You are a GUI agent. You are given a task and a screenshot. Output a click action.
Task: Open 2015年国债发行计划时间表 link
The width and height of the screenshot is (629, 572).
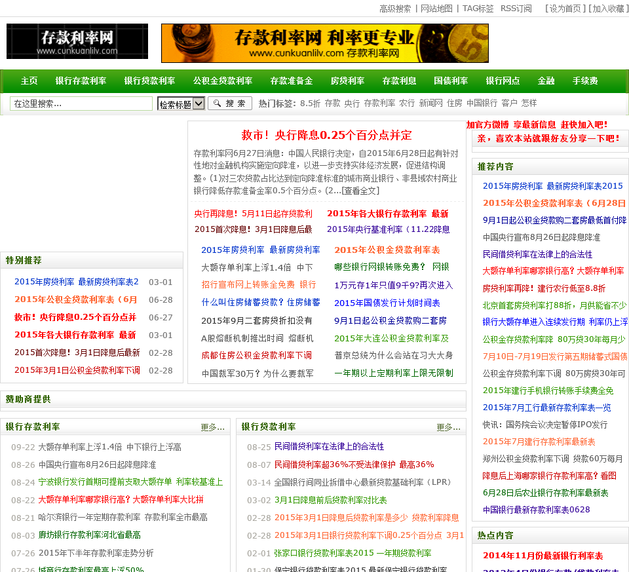[387, 303]
